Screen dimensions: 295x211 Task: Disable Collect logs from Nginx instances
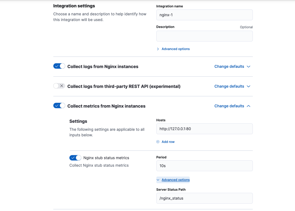click(59, 66)
